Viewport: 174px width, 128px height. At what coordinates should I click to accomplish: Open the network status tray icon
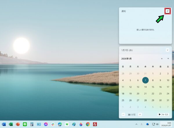pyautogui.click(x=153, y=124)
